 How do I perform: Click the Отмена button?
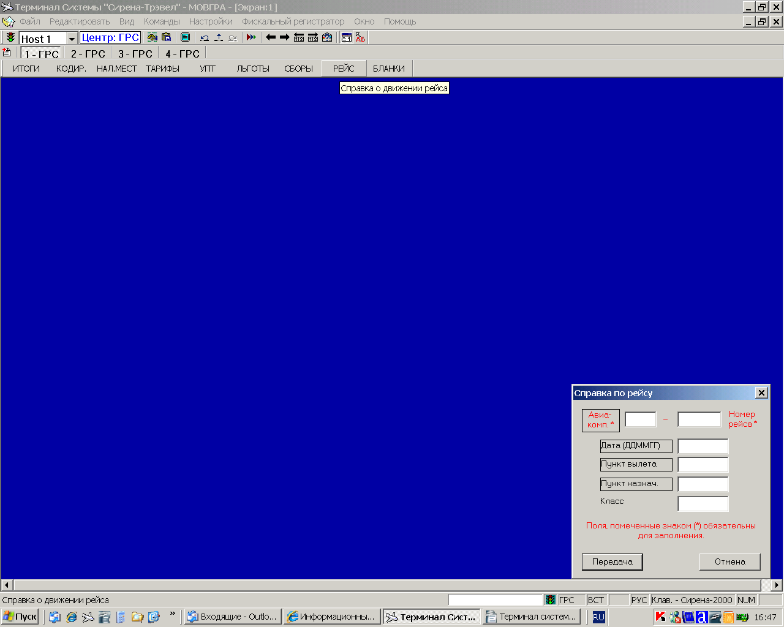pyautogui.click(x=730, y=561)
